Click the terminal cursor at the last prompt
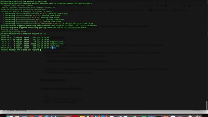 [41, 50]
